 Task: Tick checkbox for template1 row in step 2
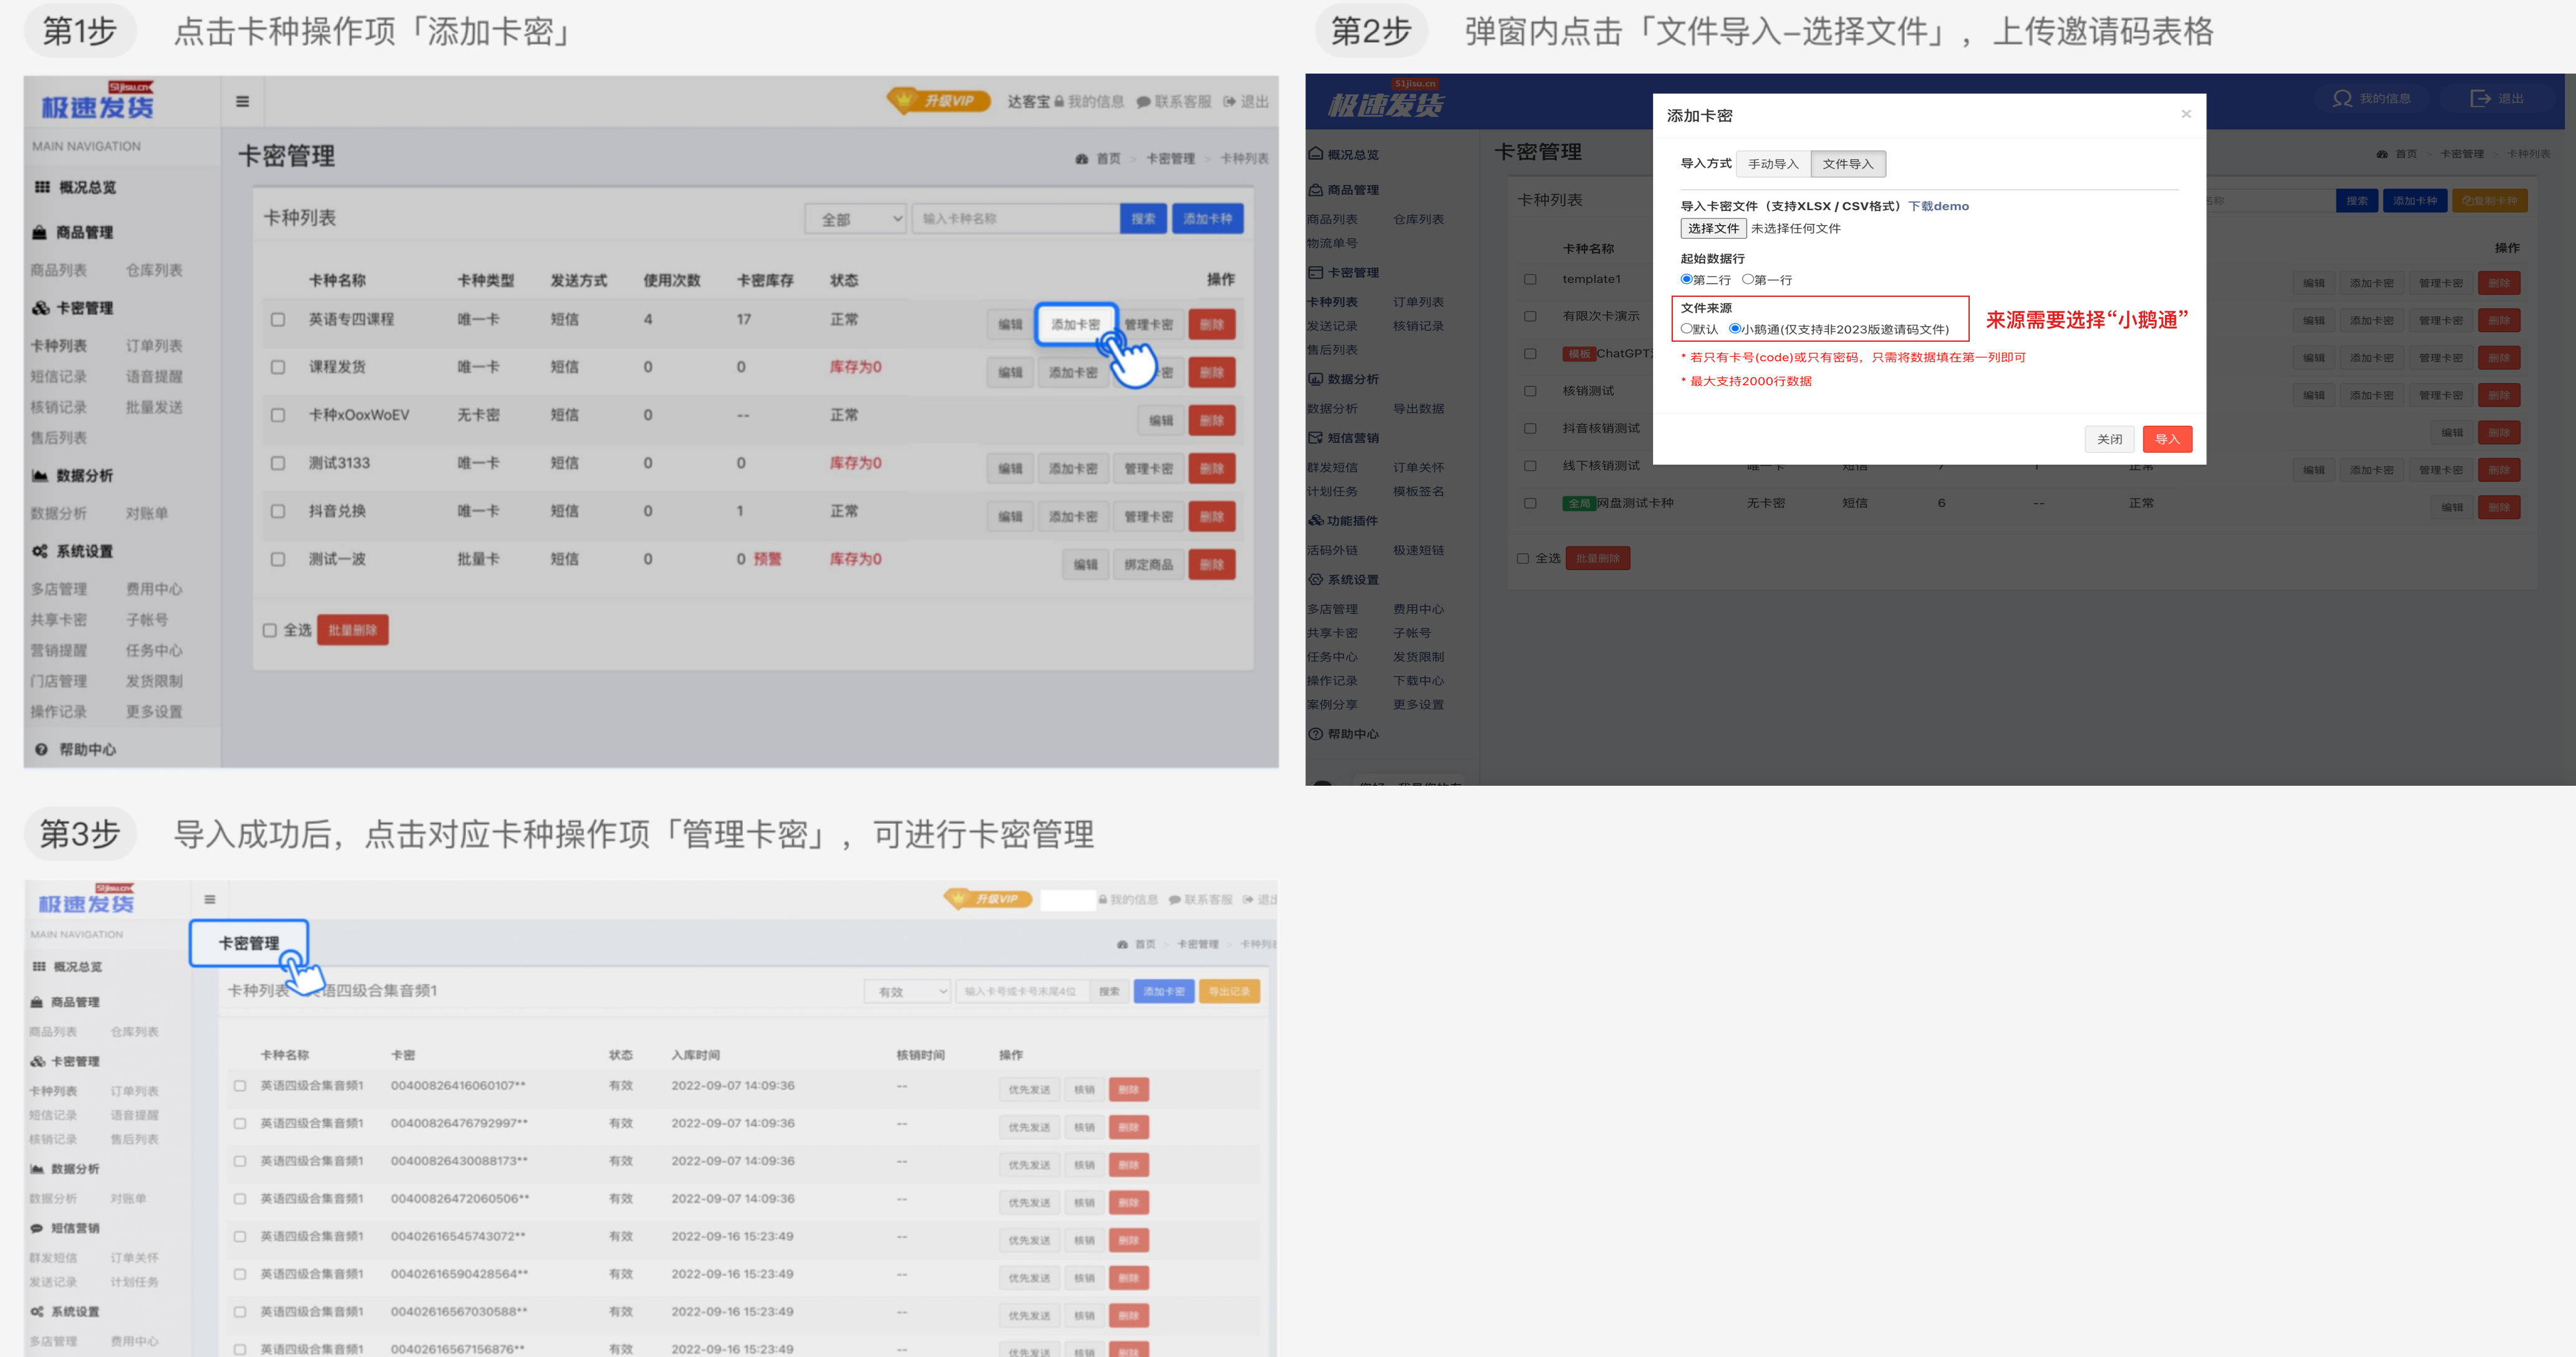1530,279
